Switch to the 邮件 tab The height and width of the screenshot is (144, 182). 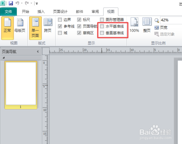[x=80, y=12]
